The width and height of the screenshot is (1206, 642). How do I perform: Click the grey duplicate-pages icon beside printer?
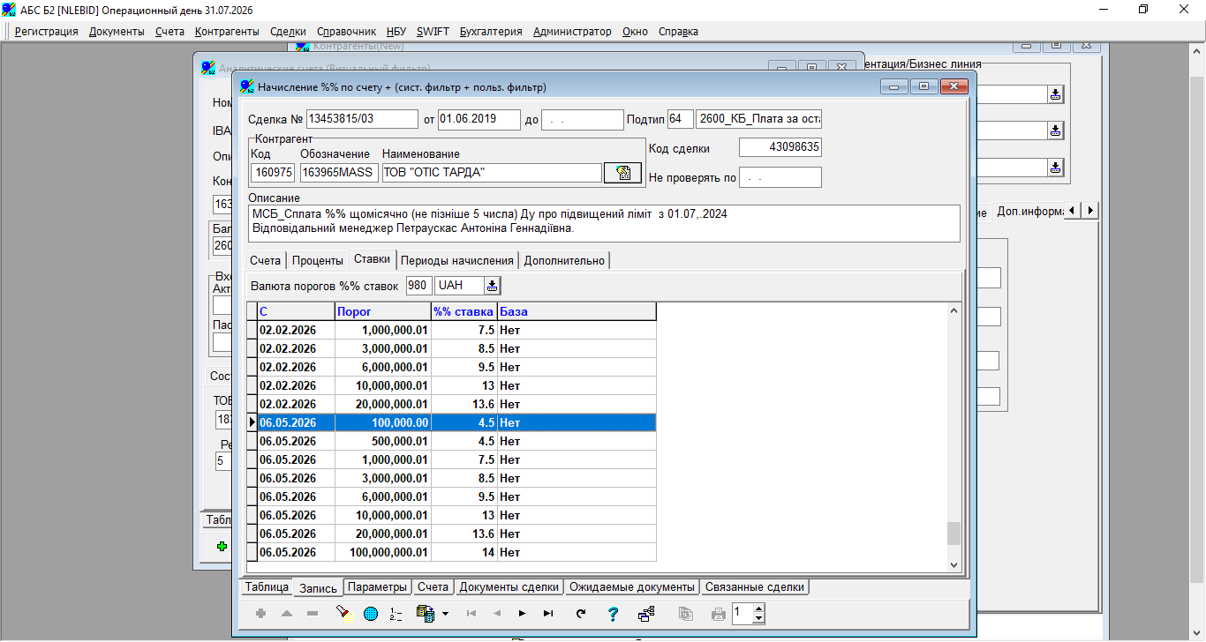coord(686,613)
